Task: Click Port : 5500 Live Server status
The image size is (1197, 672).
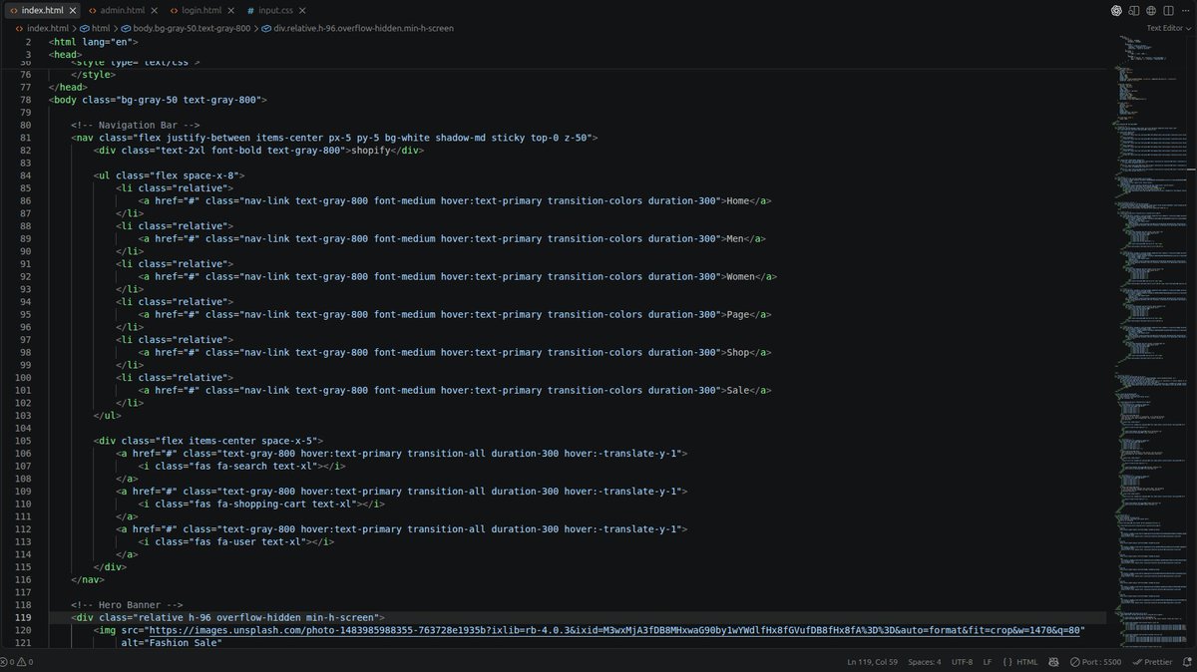Action: tap(1093, 662)
